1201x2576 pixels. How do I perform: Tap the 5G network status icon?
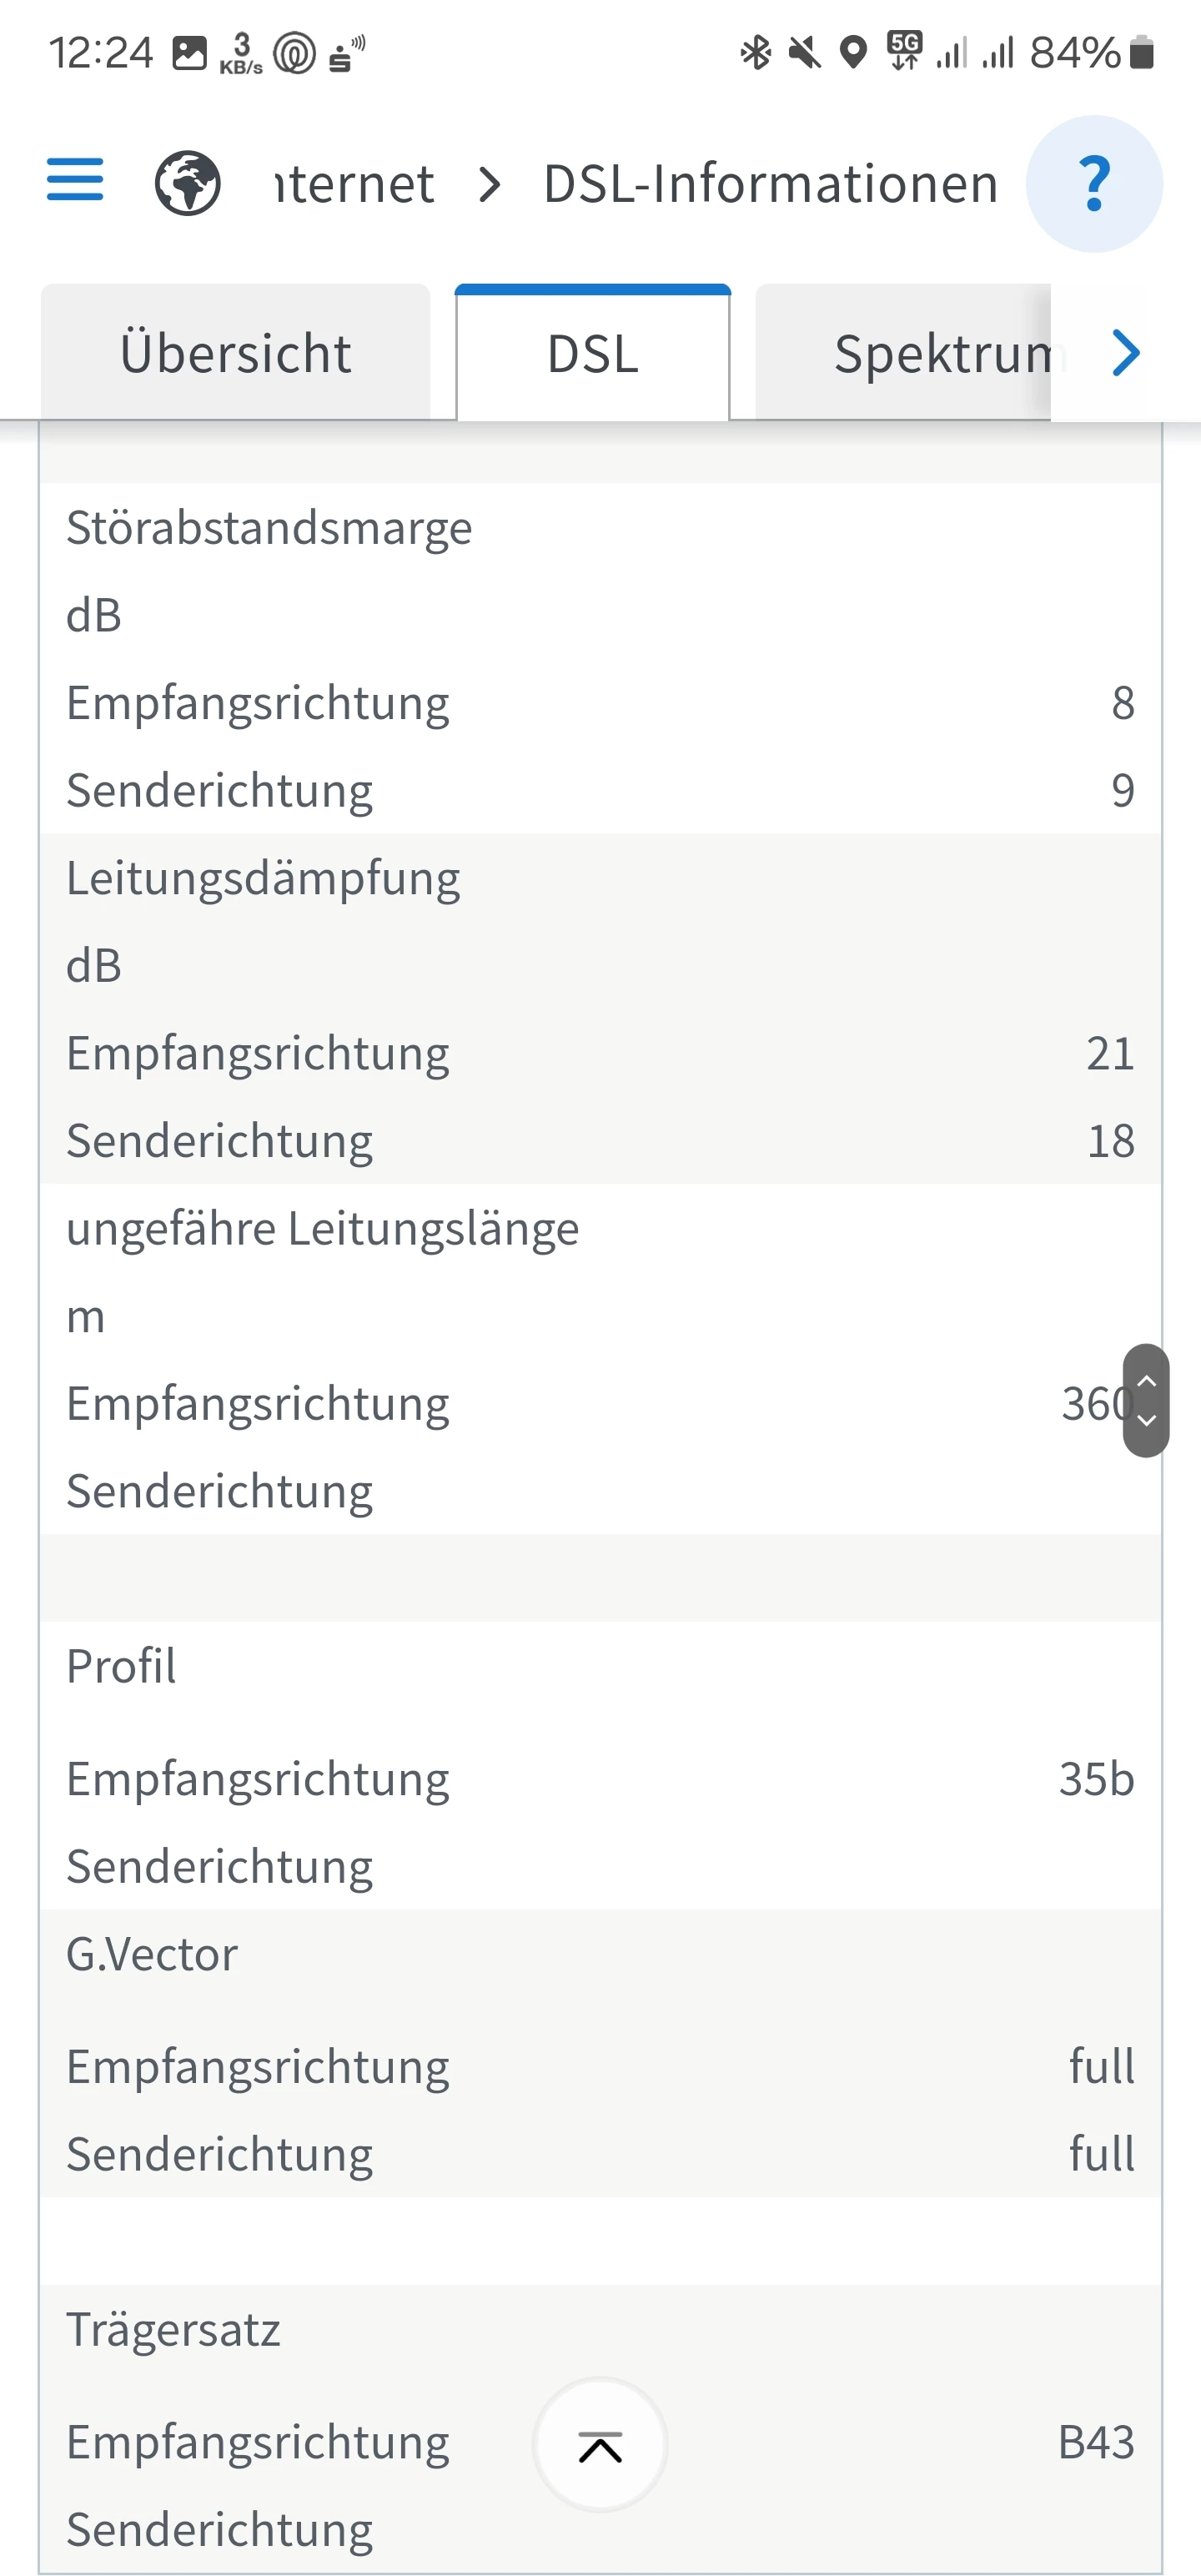point(904,50)
